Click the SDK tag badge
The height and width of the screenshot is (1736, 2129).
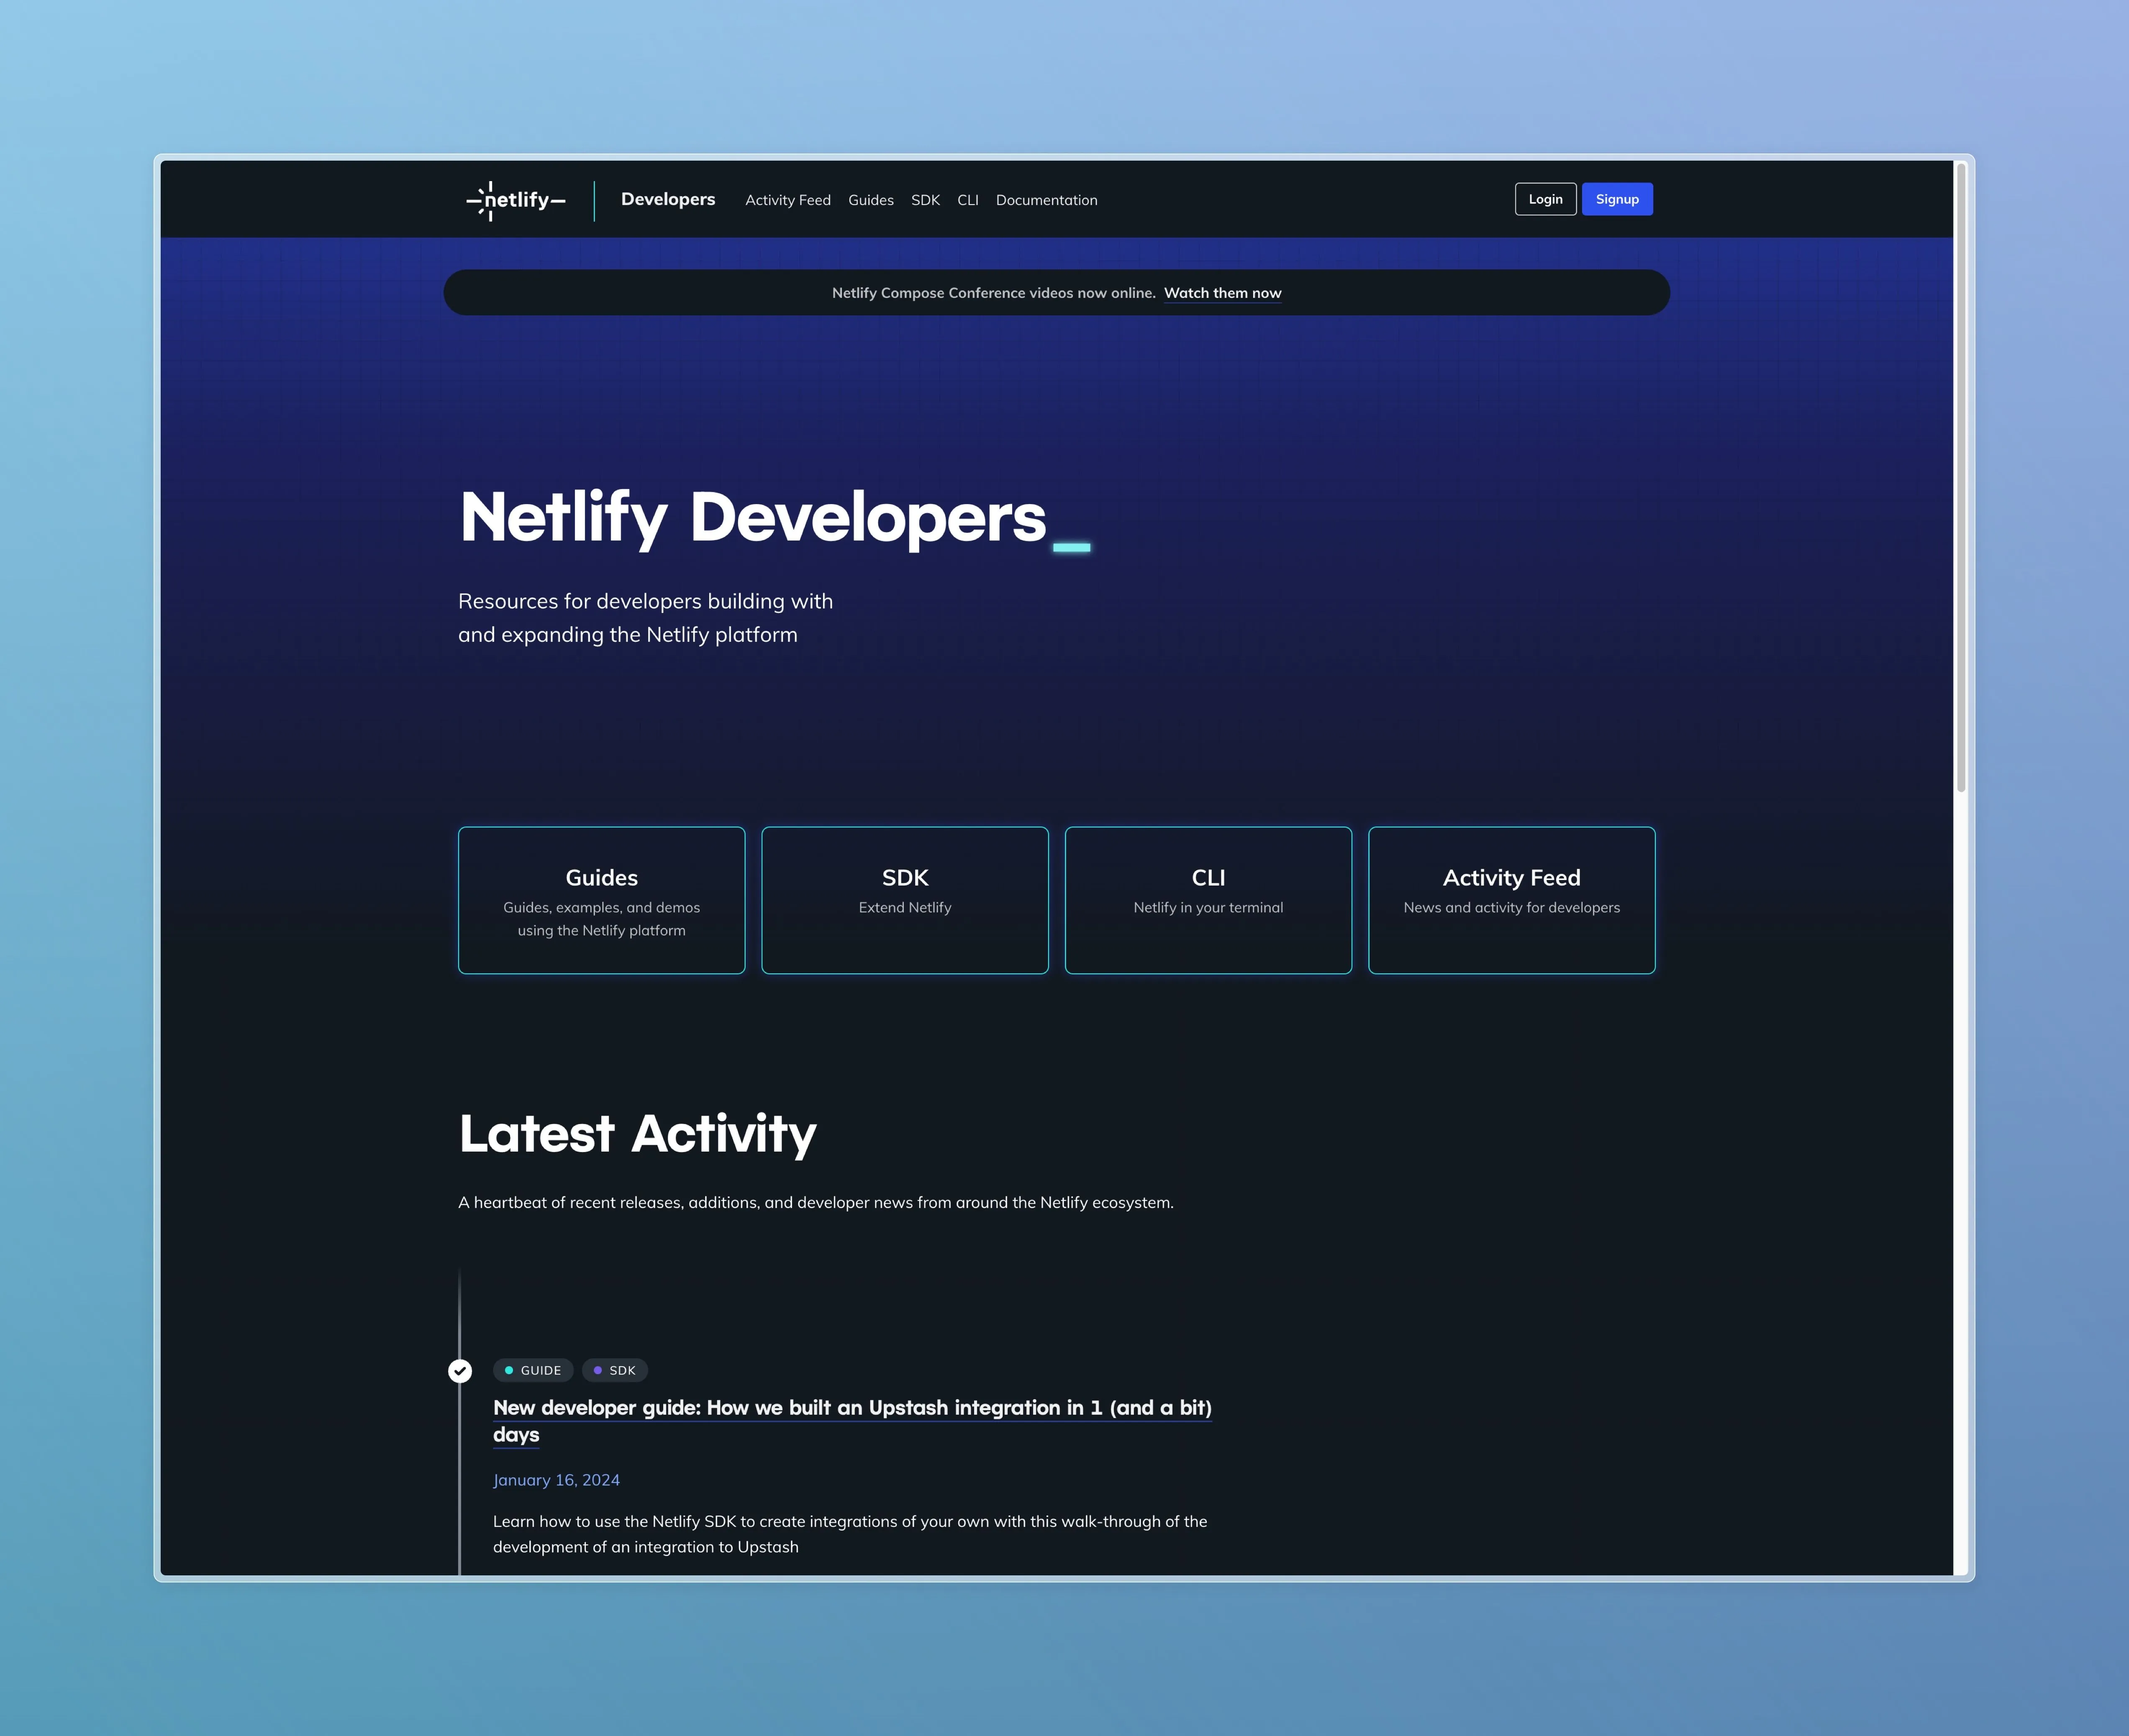tap(614, 1371)
